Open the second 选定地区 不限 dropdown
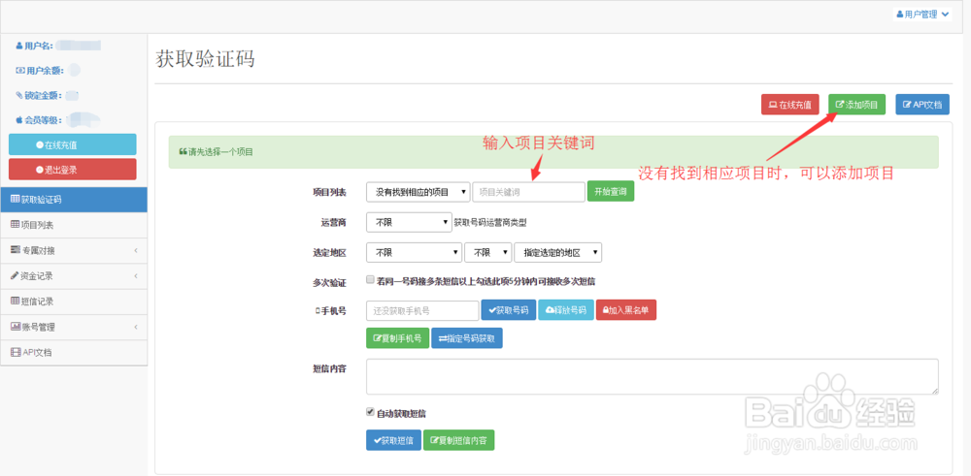971x476 pixels. coord(488,252)
